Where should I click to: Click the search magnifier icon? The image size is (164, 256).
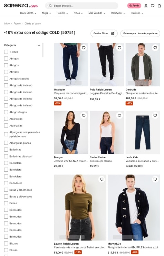pos(50,6)
